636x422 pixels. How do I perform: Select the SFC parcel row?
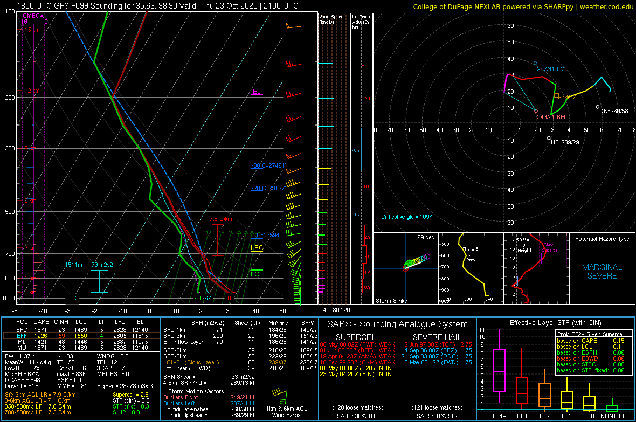click(81, 330)
